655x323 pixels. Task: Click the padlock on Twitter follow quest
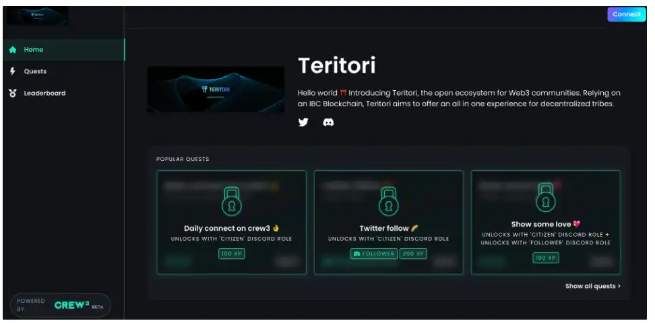(x=389, y=201)
